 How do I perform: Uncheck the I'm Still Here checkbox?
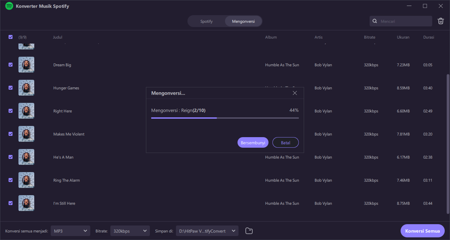point(11,203)
